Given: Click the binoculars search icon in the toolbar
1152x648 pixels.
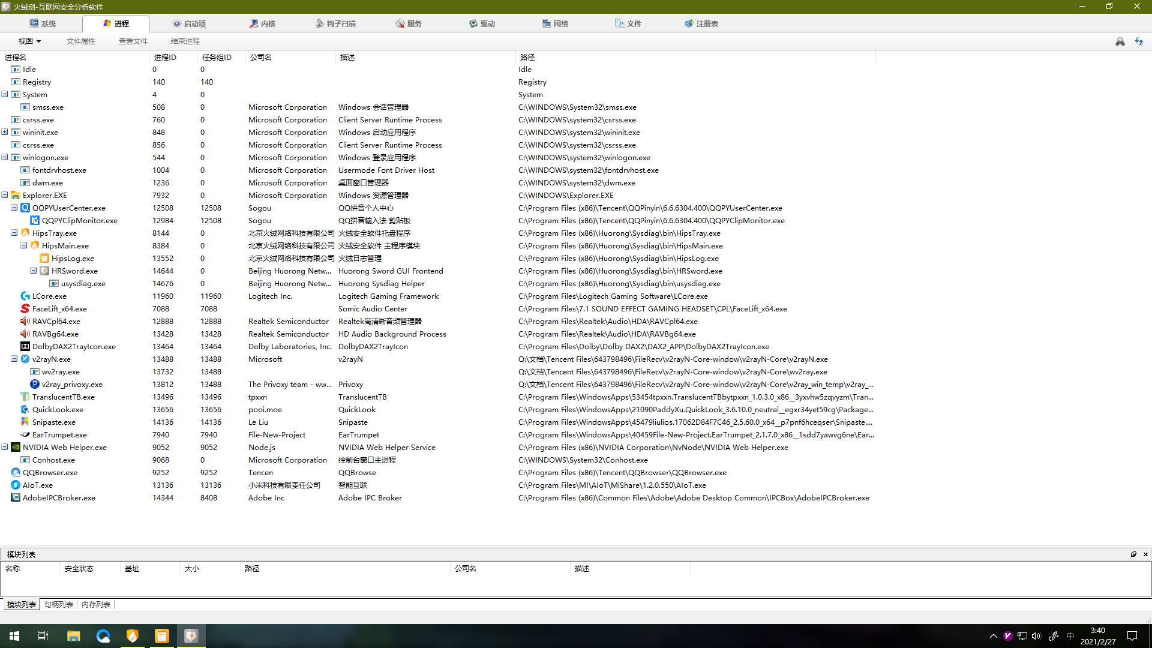Looking at the screenshot, I should (x=1120, y=41).
